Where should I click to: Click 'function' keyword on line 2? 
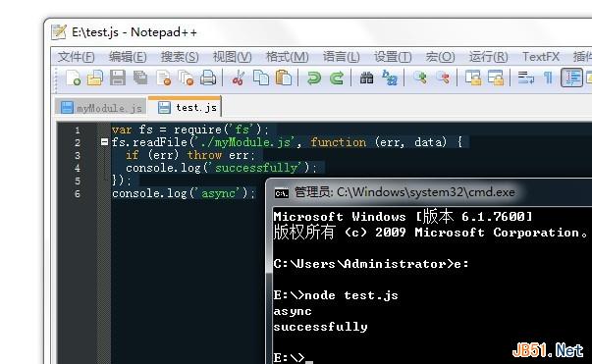click(x=339, y=142)
